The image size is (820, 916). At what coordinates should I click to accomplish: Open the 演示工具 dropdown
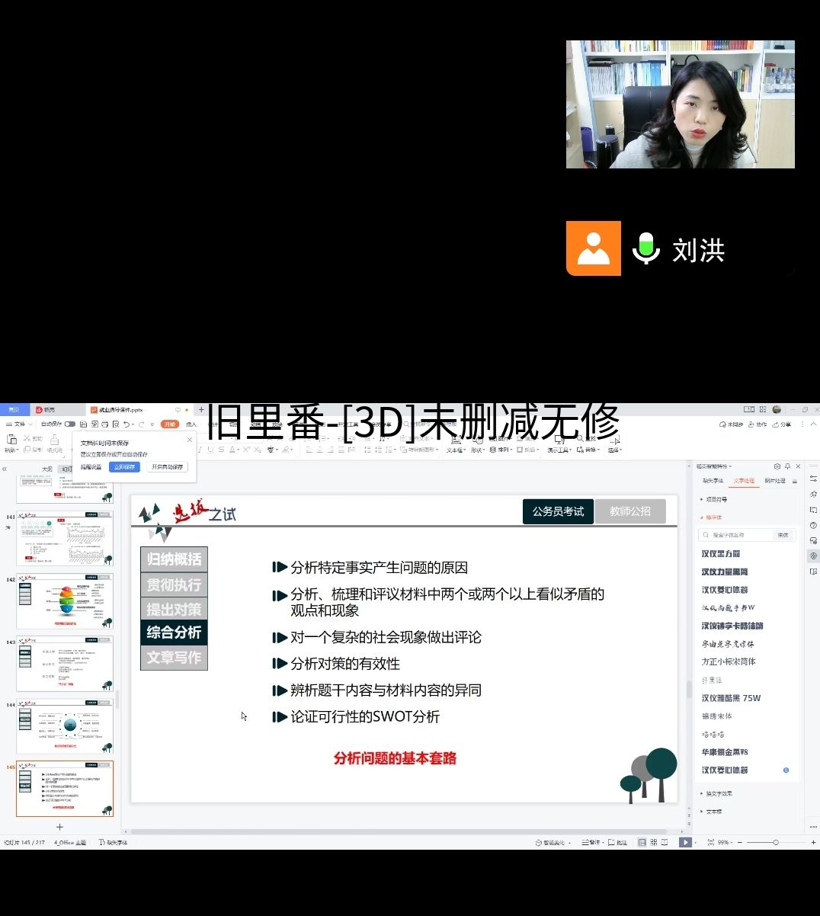pyautogui.click(x=559, y=450)
